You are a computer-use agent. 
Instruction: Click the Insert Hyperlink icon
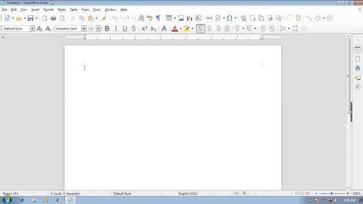click(243, 18)
